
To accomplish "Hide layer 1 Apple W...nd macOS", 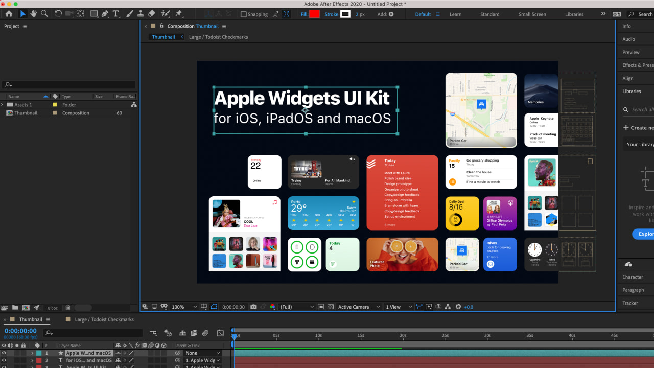I will pyautogui.click(x=4, y=353).
